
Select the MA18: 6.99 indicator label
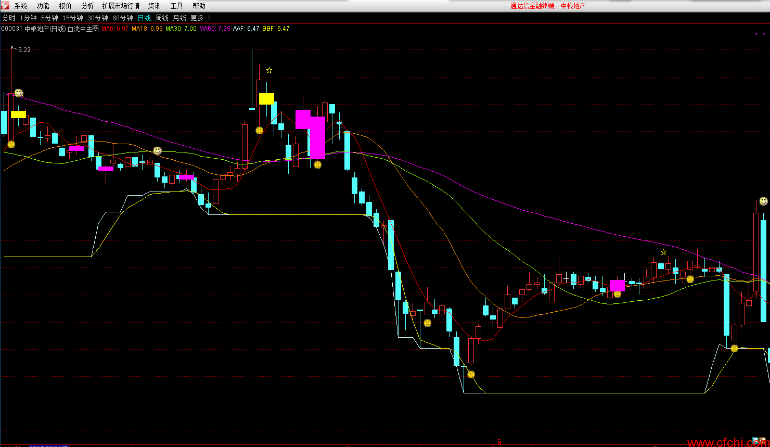coord(147,29)
